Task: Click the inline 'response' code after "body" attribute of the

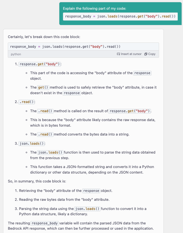Action: [x=142, y=73]
